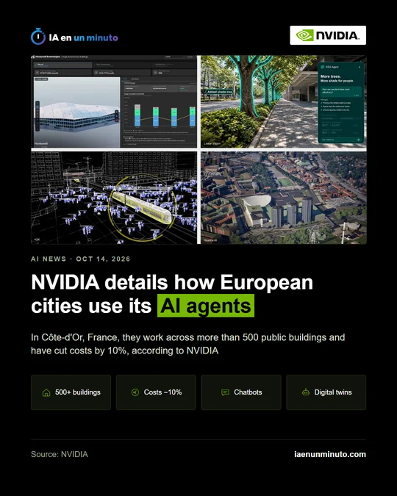Select the Digital twins card label
The width and height of the screenshot is (397, 496).
[333, 392]
